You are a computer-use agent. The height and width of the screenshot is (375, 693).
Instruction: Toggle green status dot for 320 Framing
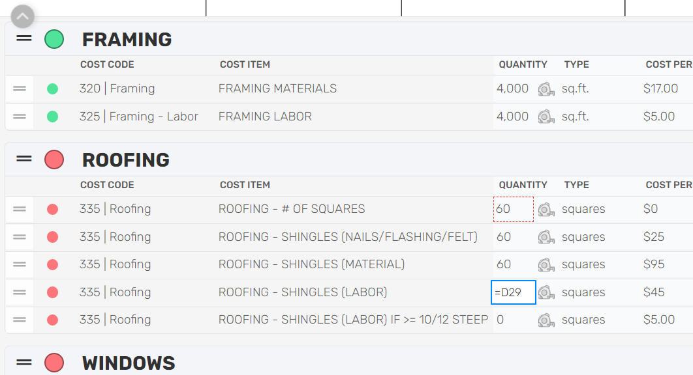[x=53, y=89]
